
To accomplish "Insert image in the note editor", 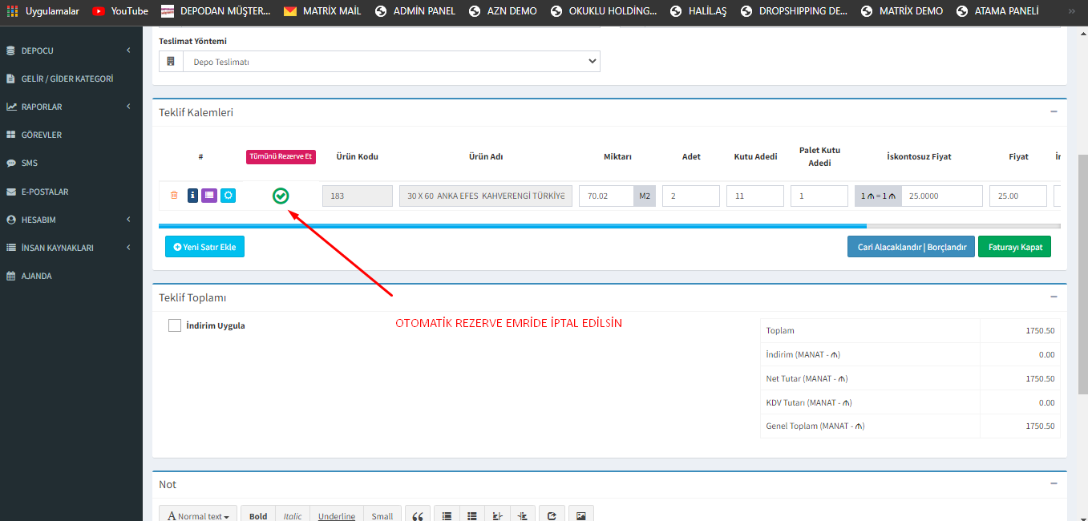I will (581, 515).
